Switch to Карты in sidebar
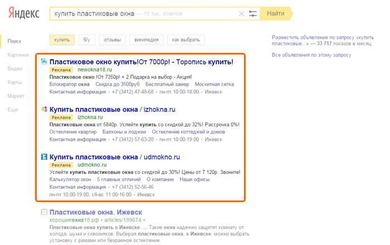390x245 pixels. (14, 82)
